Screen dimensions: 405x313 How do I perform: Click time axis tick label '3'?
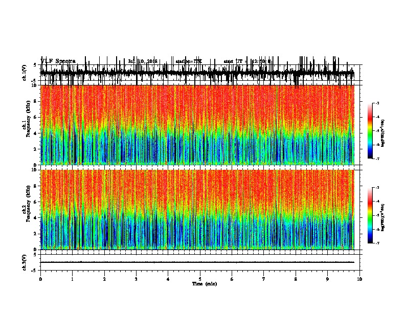[x=136, y=279]
